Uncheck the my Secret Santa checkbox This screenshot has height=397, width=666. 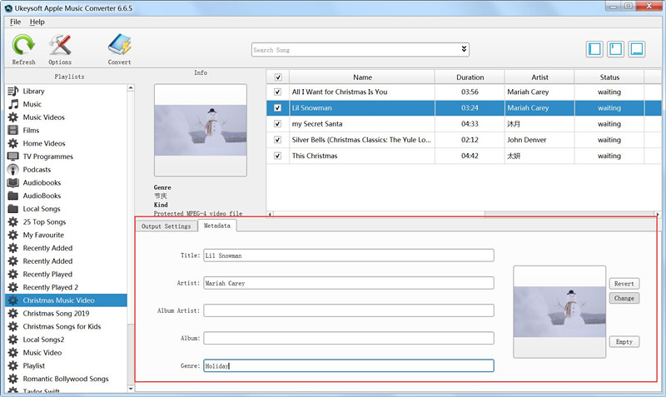(278, 124)
